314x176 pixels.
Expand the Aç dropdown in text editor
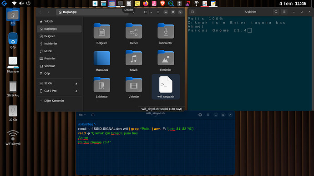pos(82,115)
